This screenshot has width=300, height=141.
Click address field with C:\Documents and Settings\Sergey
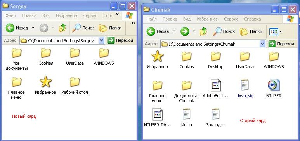62,41
